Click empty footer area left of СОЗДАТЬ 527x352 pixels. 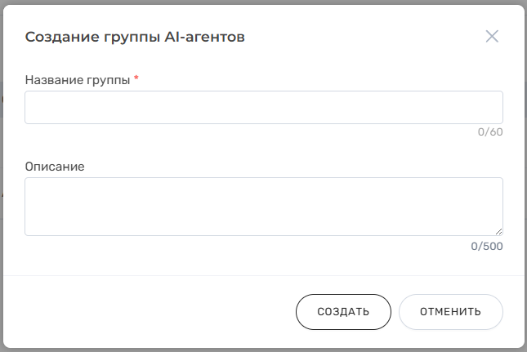[150, 312]
